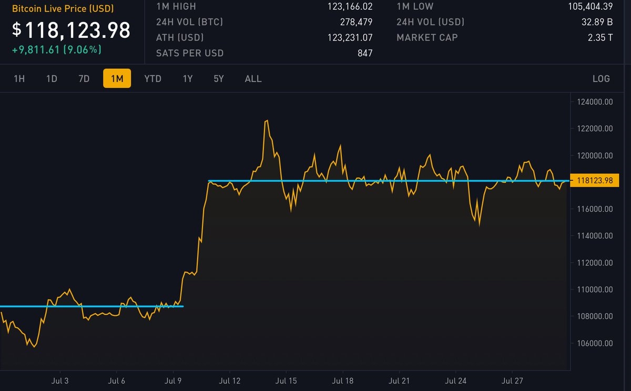Click the Jul 6 date label

click(x=116, y=380)
